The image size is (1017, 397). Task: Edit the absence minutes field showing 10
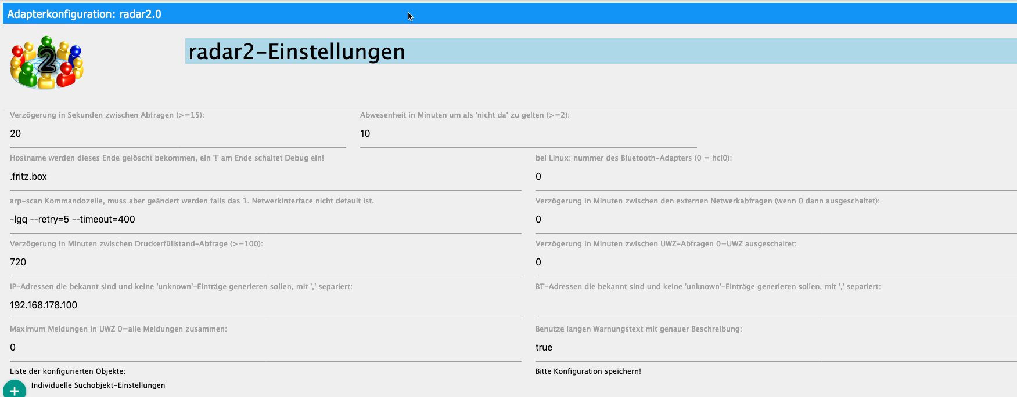[x=528, y=134]
